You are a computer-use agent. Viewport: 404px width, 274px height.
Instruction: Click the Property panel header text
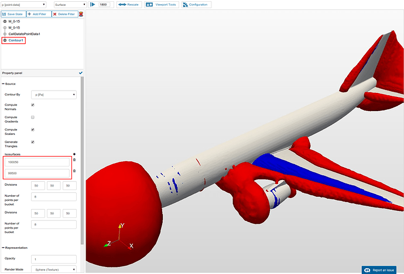point(12,73)
